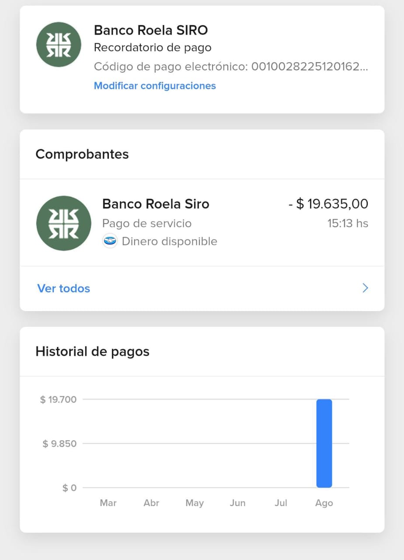Tap the Código de pago electrónico text
Image resolution: width=404 pixels, height=560 pixels.
coord(231,67)
